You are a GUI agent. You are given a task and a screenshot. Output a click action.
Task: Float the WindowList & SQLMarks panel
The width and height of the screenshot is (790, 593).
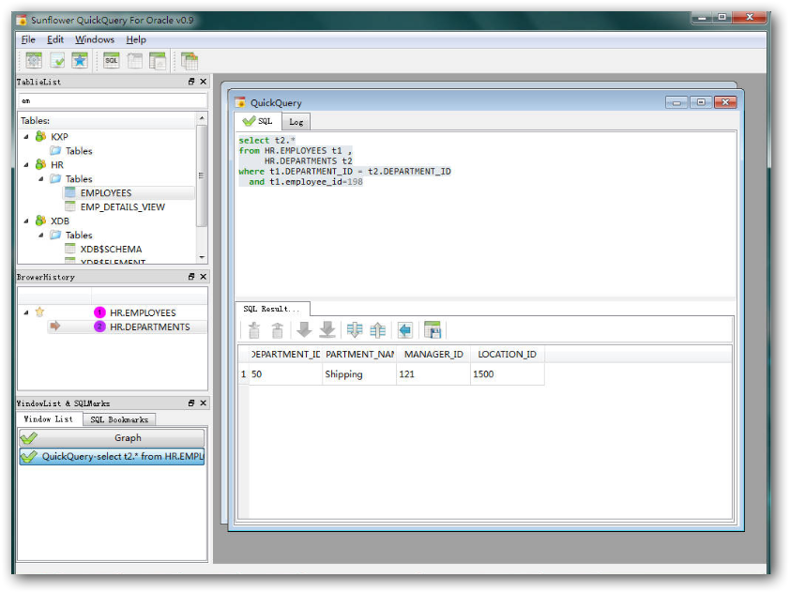(191, 403)
